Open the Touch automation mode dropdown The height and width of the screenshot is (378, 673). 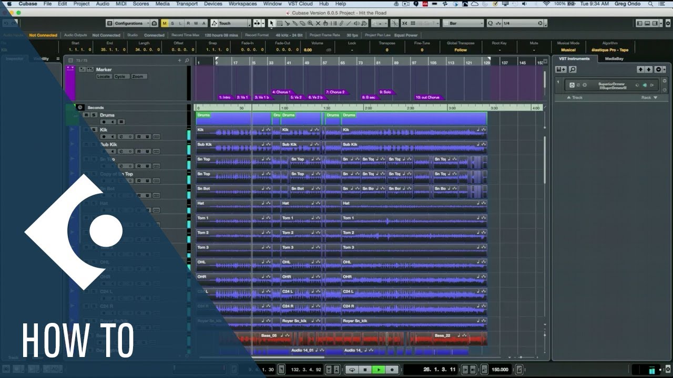click(x=231, y=23)
